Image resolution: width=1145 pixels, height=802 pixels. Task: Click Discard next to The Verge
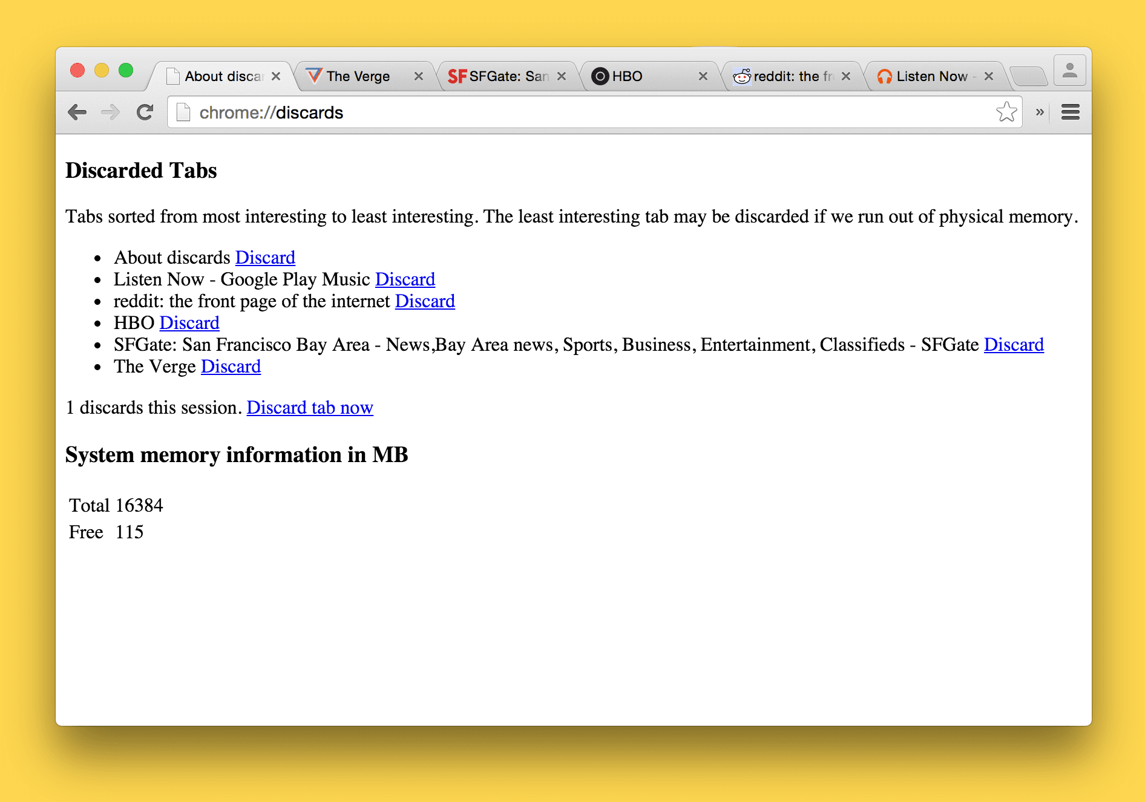(231, 366)
